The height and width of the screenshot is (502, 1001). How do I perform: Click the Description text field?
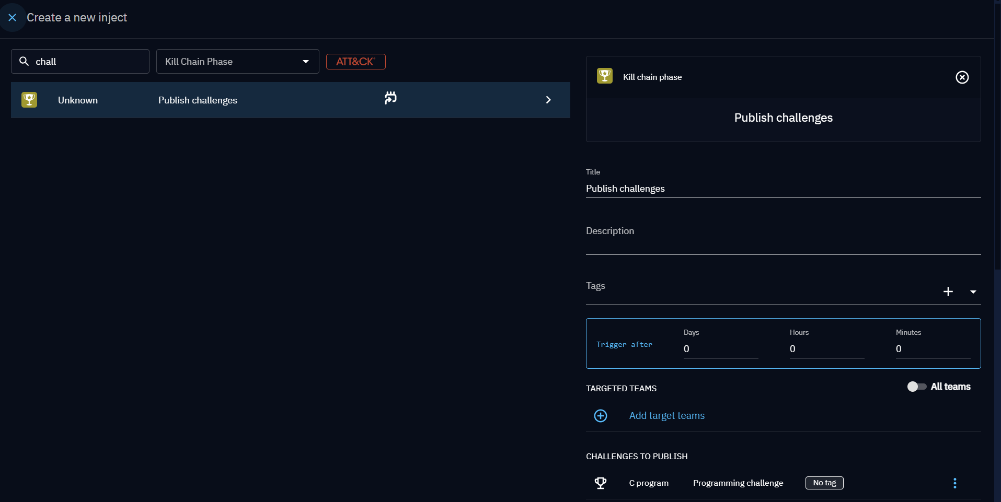pyautogui.click(x=783, y=243)
